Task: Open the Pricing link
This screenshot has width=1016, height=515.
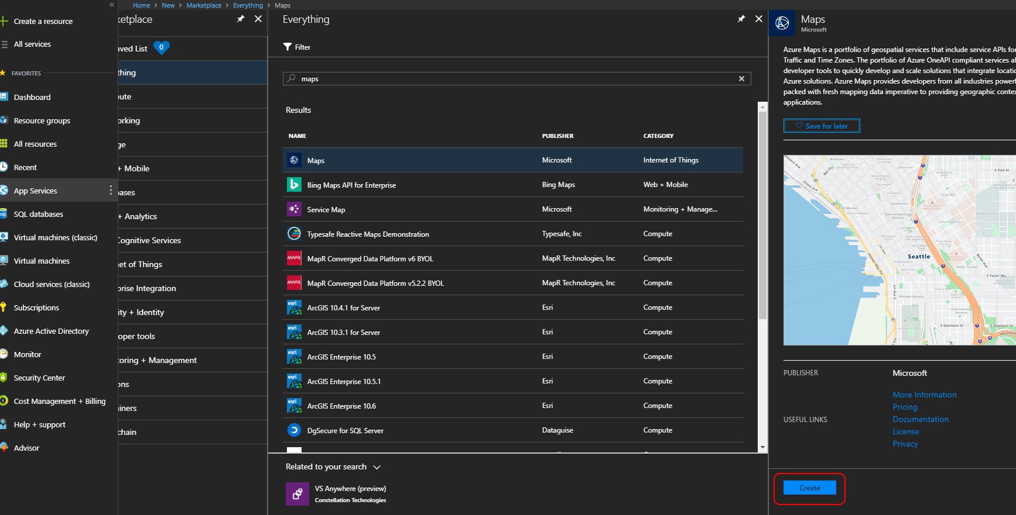Action: coord(905,407)
